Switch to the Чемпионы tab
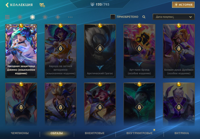 pyautogui.click(x=20, y=133)
